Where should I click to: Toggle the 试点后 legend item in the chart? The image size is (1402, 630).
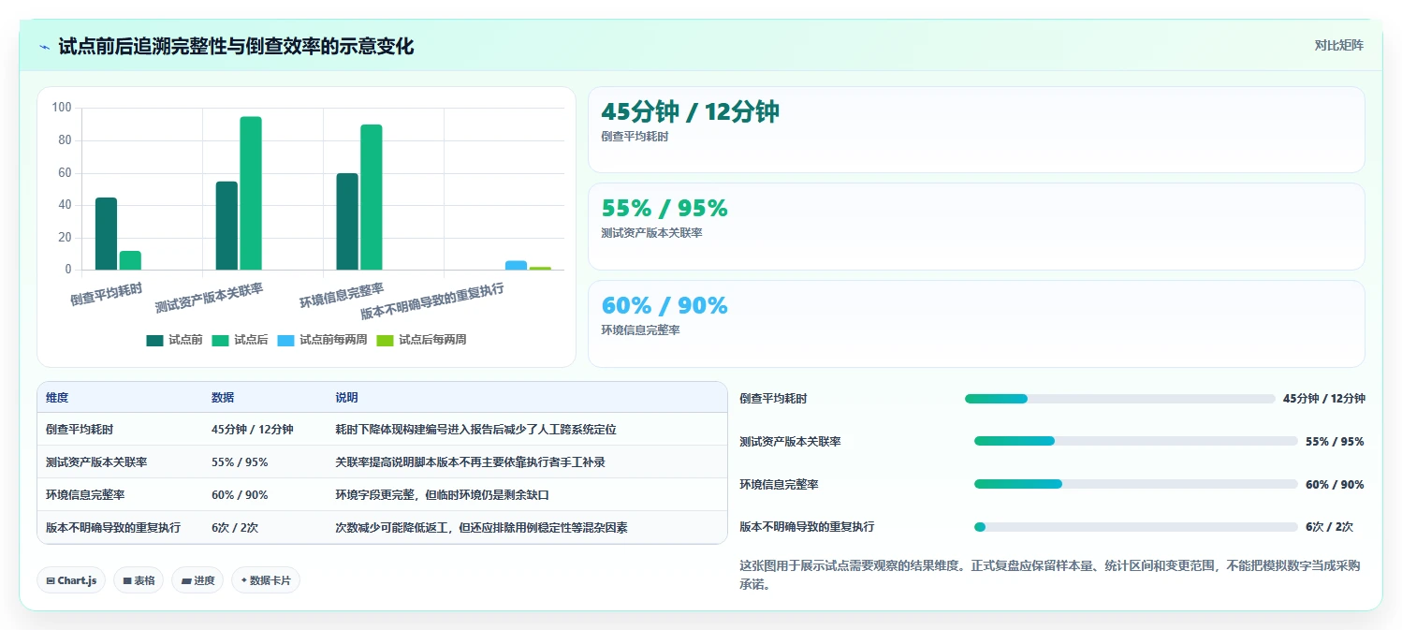(x=240, y=340)
